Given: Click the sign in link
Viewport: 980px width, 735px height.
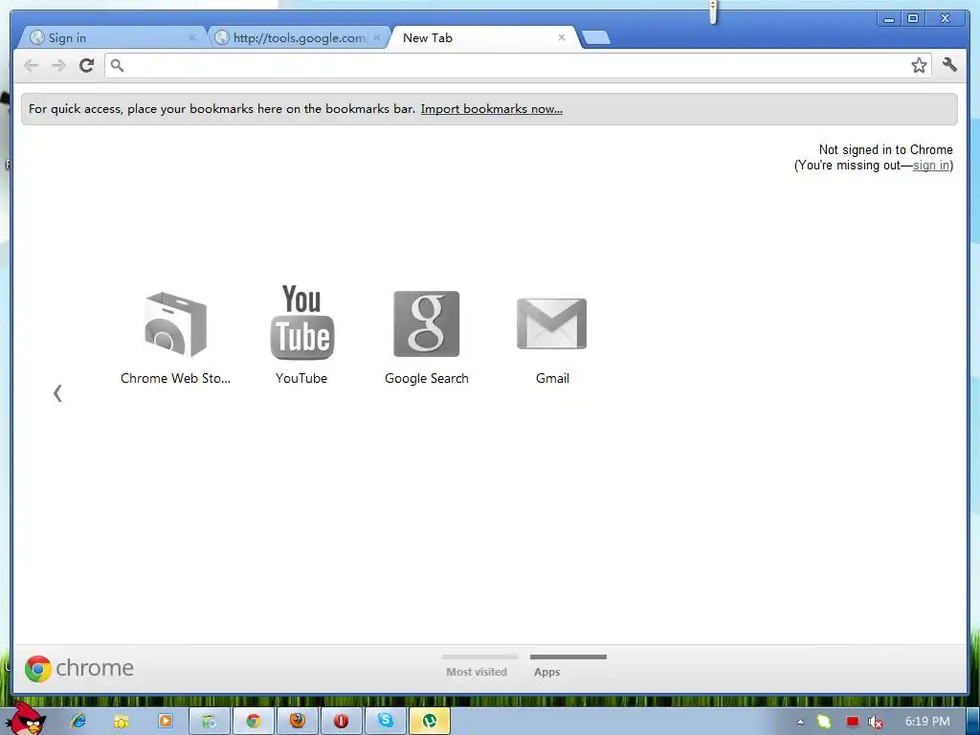Looking at the screenshot, I should pos(930,166).
